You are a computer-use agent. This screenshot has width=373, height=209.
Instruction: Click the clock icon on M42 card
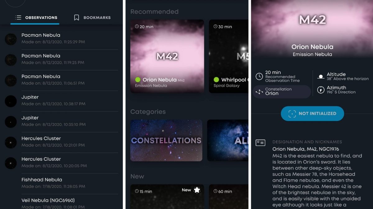137,27
